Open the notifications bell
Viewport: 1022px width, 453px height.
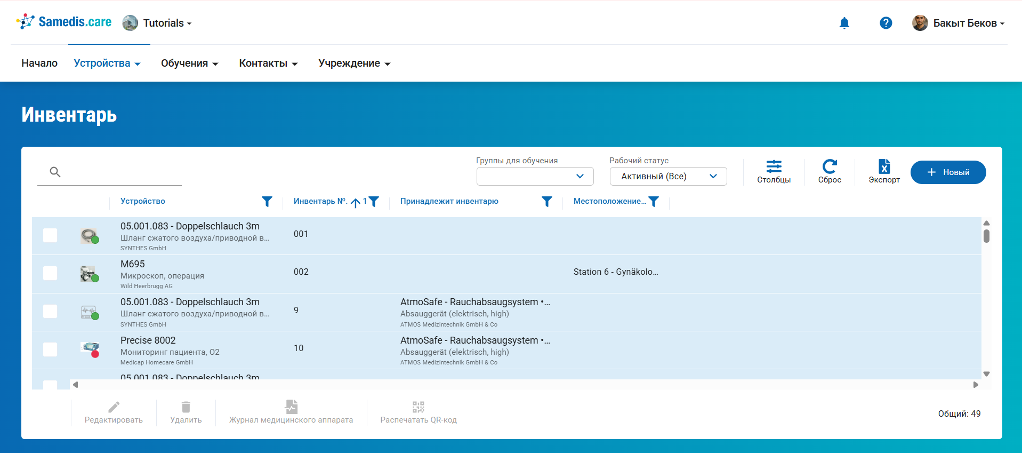point(844,23)
